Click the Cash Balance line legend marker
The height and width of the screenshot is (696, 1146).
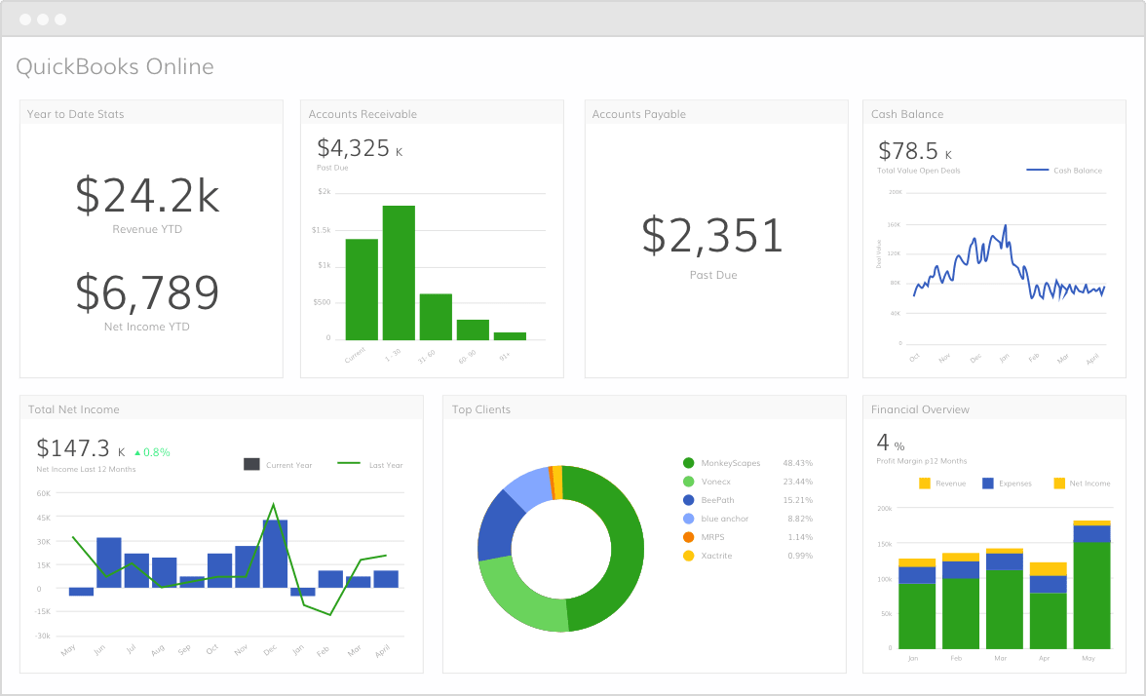1038,170
